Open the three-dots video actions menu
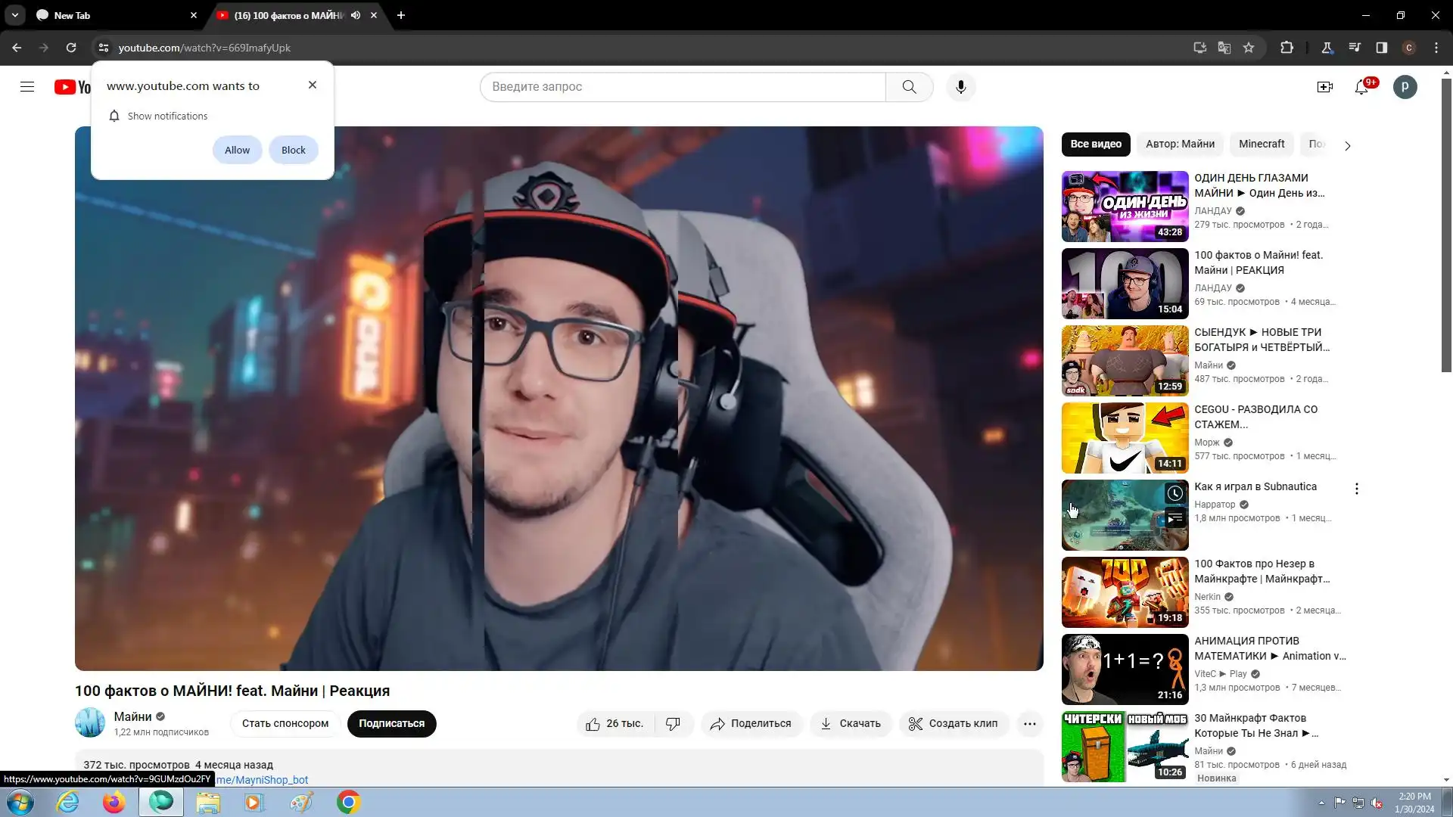This screenshot has width=1453, height=817. (x=1029, y=724)
